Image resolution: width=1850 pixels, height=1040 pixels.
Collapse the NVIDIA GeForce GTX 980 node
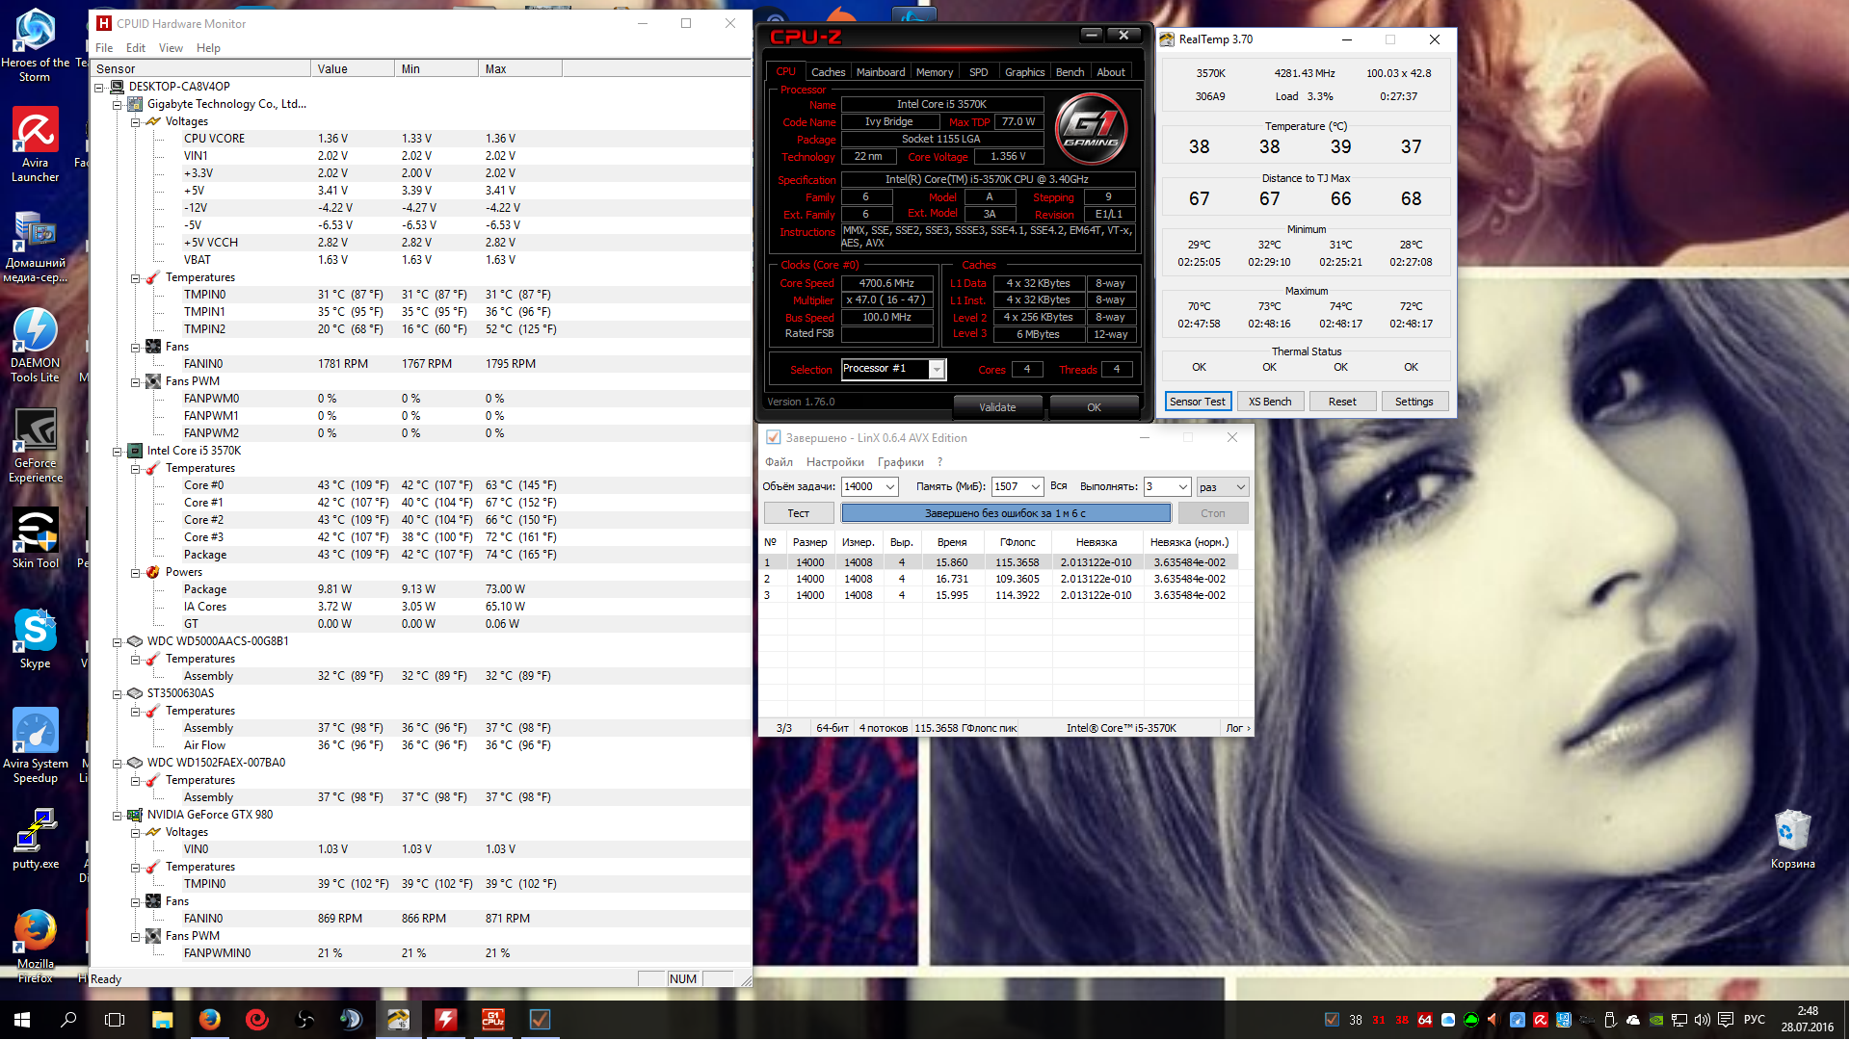click(x=118, y=816)
